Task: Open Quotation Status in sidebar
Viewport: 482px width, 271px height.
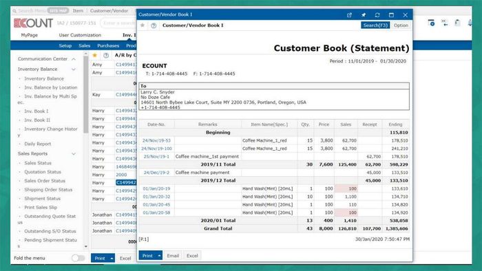Action: pyautogui.click(x=43, y=172)
